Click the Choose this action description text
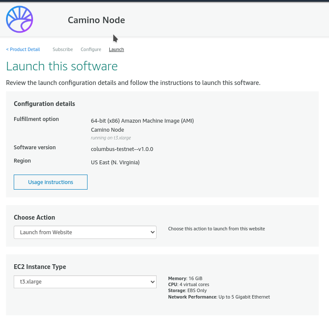 tap(216, 229)
